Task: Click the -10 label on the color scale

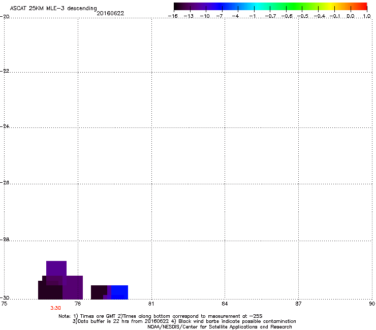Action: point(205,16)
